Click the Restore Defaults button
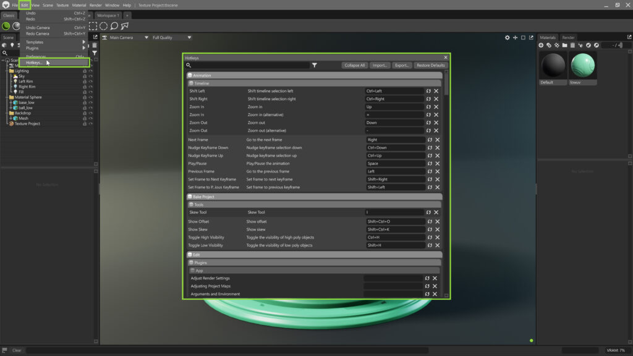 click(x=430, y=65)
